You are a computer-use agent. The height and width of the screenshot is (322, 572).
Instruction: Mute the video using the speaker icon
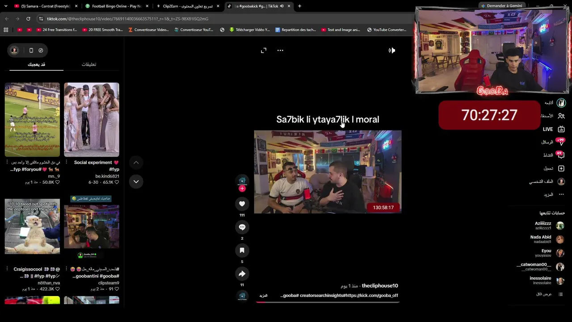(x=392, y=51)
